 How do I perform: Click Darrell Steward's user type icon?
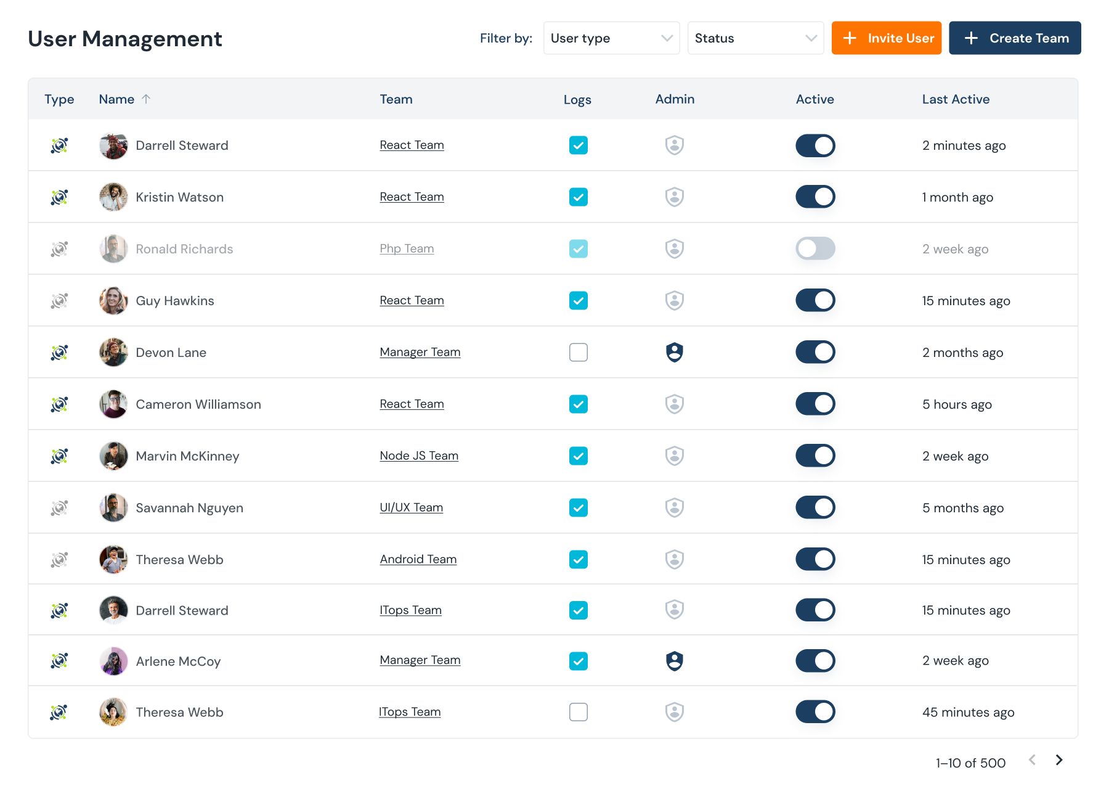click(59, 145)
